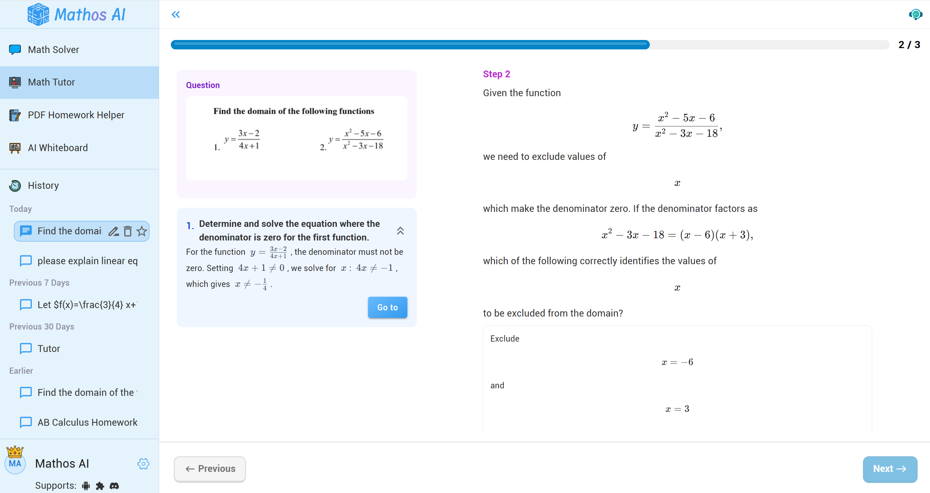Open the AB Calculus Homework chat

click(x=87, y=422)
